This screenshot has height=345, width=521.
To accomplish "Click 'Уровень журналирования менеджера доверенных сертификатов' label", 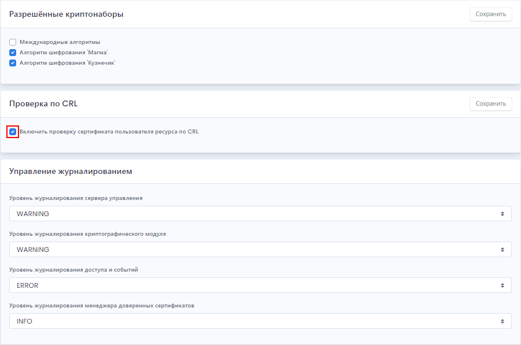I will pos(101,305).
